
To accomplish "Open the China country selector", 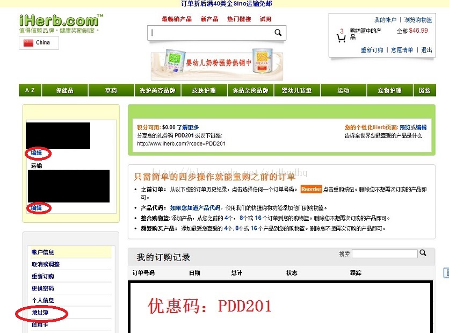I will coord(39,42).
